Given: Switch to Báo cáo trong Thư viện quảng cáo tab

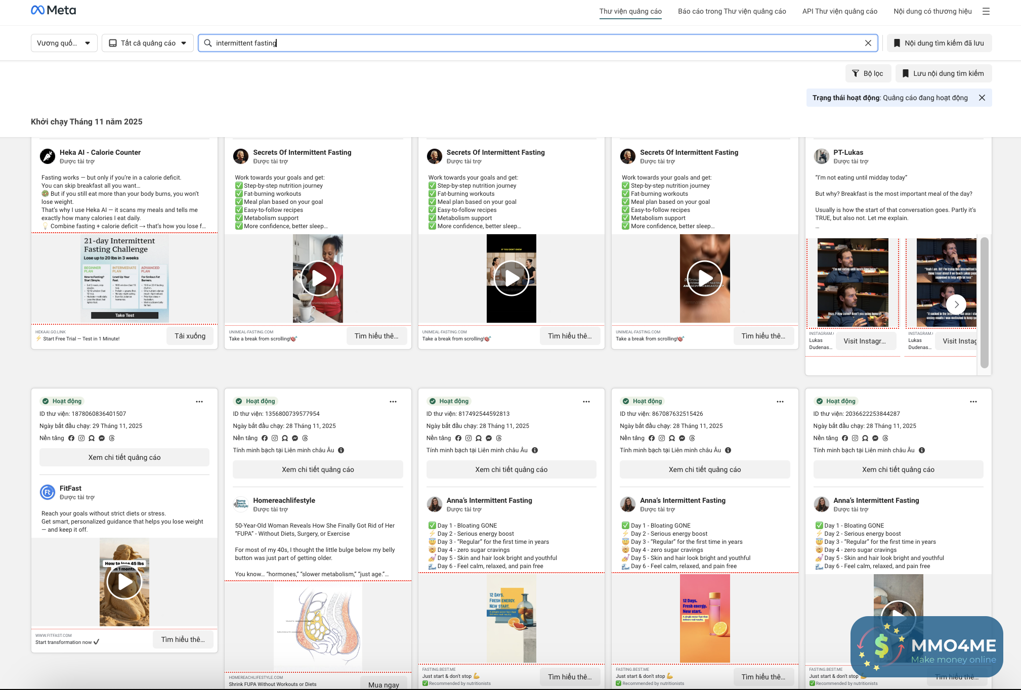Looking at the screenshot, I should tap(732, 11).
